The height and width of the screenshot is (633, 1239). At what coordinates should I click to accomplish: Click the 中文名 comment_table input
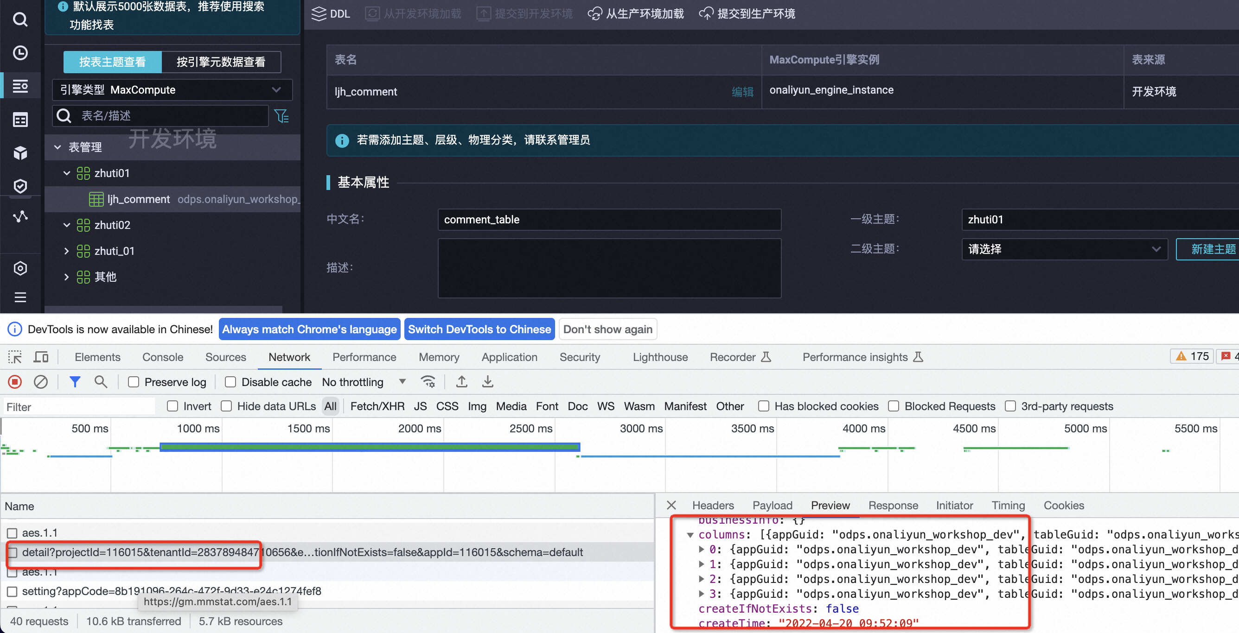click(609, 219)
